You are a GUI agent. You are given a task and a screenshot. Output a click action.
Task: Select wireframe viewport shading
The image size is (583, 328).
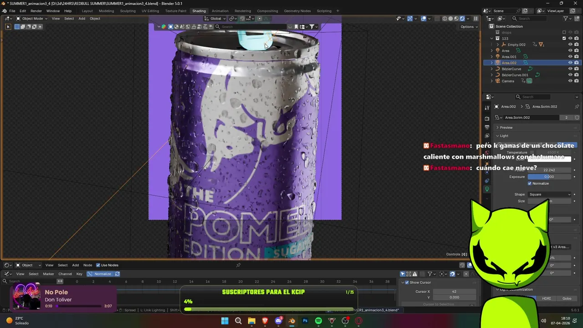coord(445,19)
